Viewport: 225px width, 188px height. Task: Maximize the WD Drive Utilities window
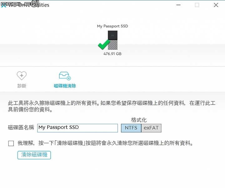(197, 5)
